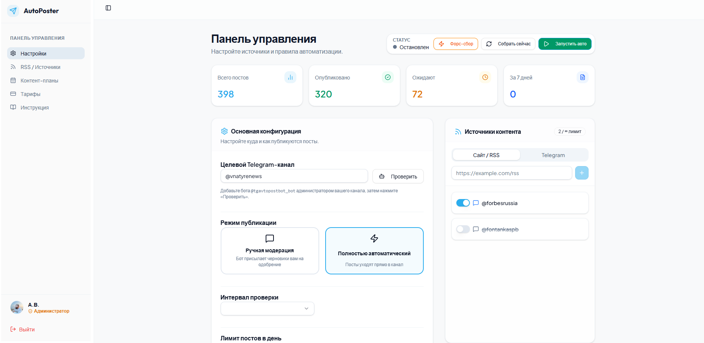Select Ручная модерация publishing mode

click(270, 251)
